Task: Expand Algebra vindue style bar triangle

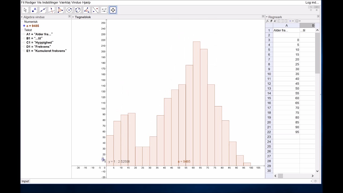Action: pyautogui.click(x=22, y=17)
